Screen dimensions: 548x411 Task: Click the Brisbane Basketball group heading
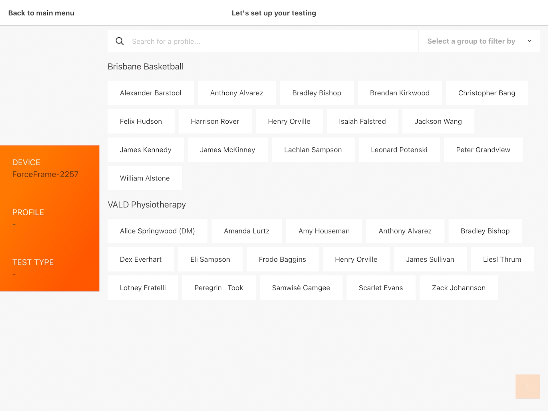click(145, 67)
